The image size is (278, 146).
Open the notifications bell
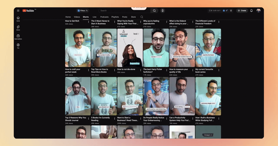(251, 11)
